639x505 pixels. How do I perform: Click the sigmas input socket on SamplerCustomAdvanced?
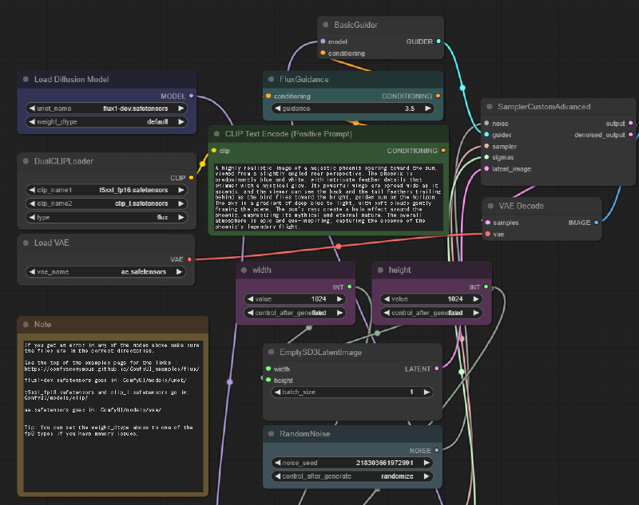tap(486, 157)
